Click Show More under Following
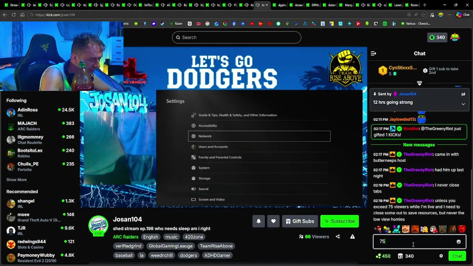473x266 pixels. point(16,180)
